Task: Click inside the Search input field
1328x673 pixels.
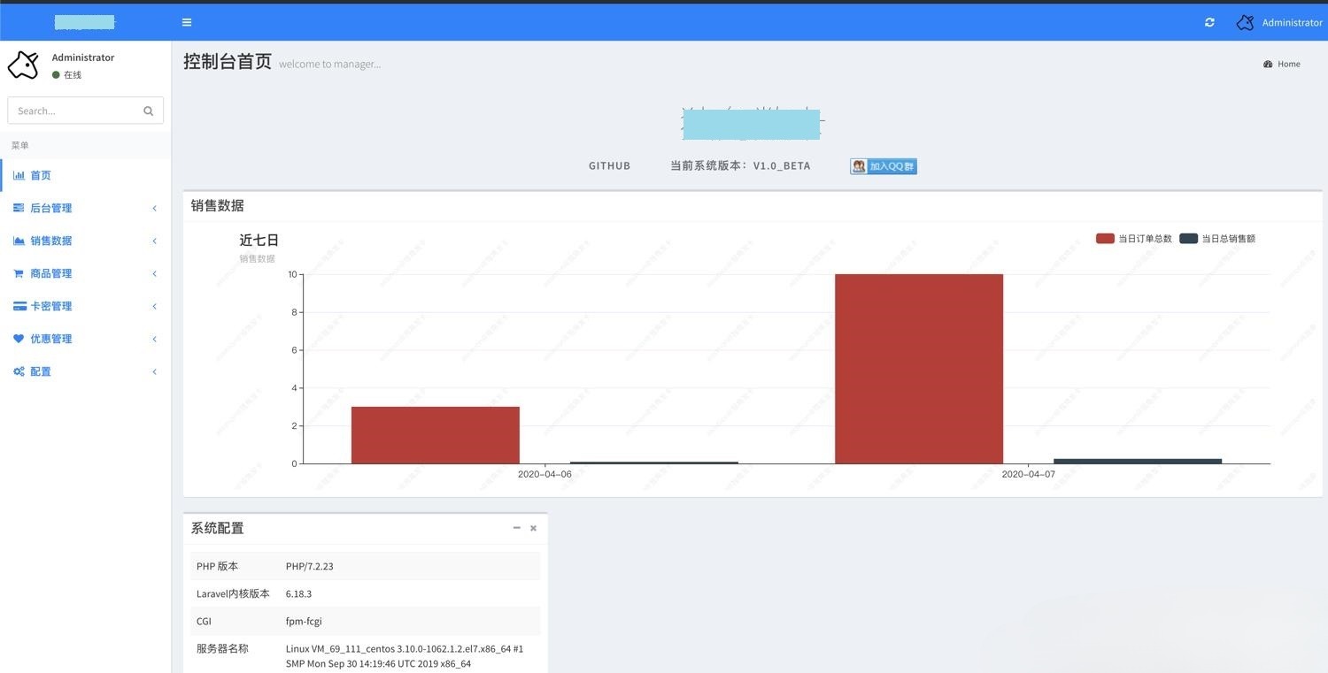Action: [71, 110]
